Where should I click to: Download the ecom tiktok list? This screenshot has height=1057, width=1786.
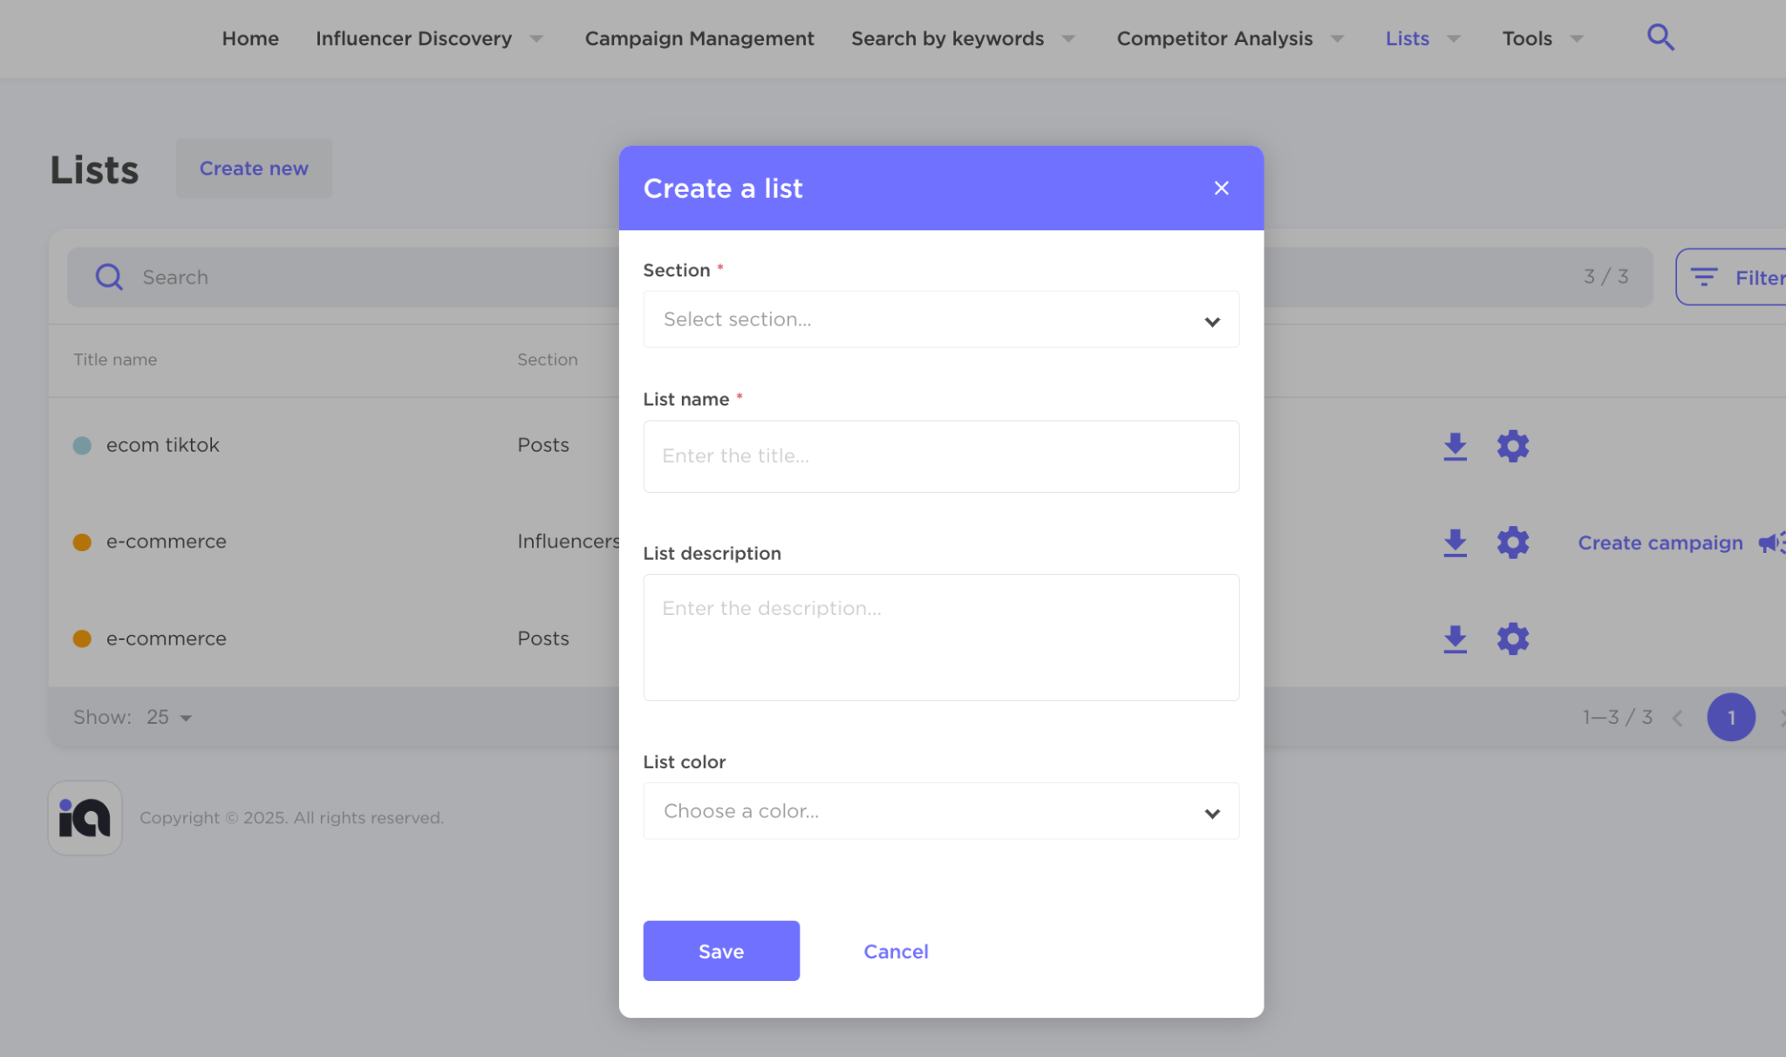click(x=1455, y=446)
